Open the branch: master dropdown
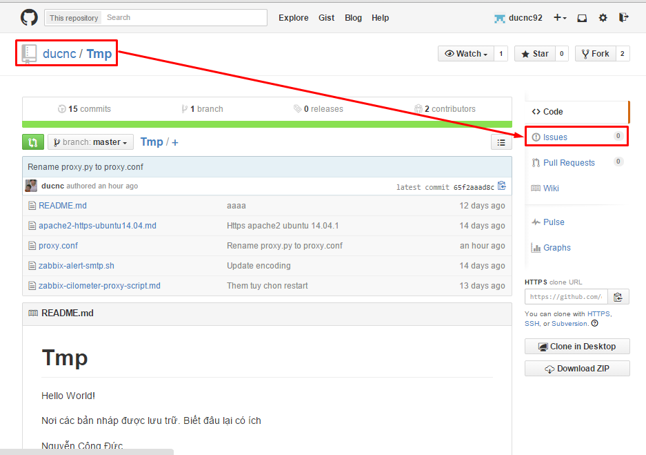 pyautogui.click(x=90, y=142)
